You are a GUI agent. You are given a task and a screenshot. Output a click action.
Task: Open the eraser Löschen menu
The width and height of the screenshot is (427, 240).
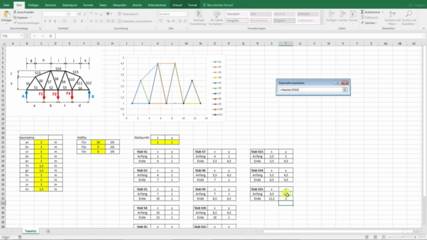(369, 23)
